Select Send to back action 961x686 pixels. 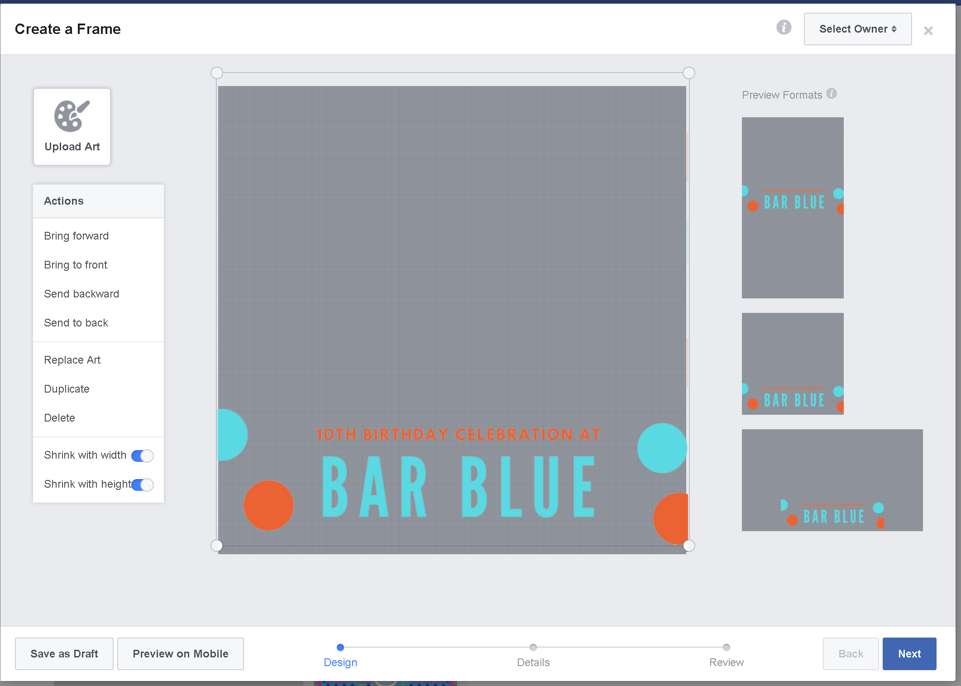(76, 323)
